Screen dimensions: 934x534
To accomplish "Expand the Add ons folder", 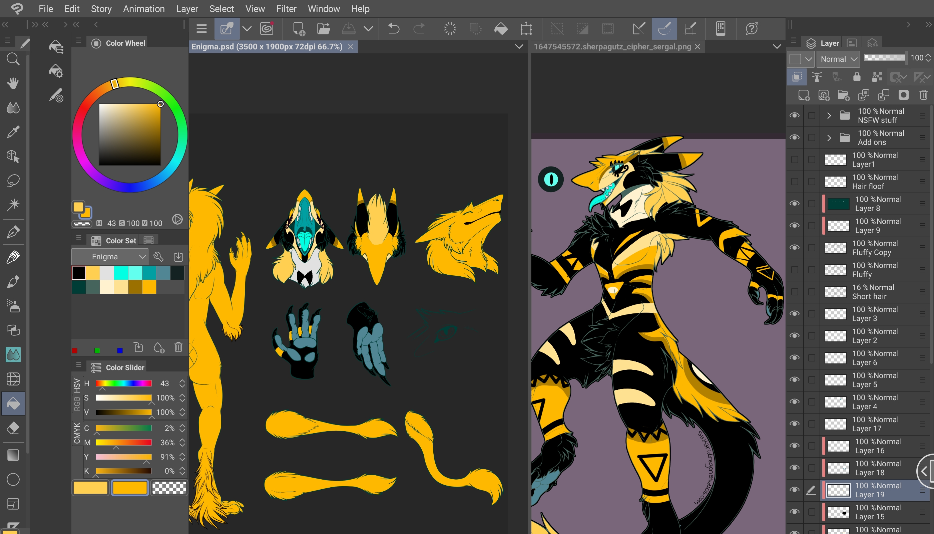I will (x=829, y=138).
